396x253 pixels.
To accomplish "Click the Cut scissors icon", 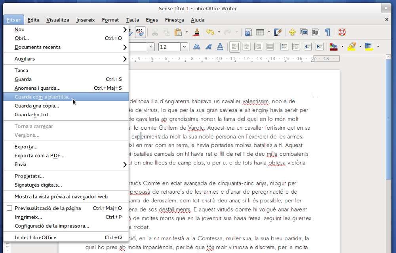I will pos(154,32).
